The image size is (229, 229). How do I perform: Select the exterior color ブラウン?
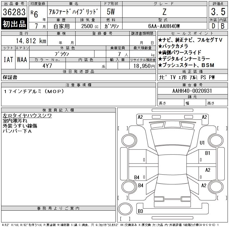[62, 54]
